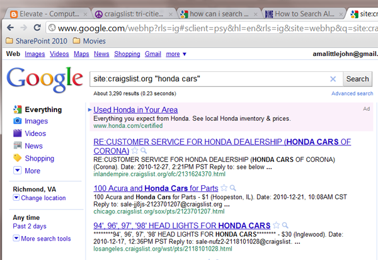Star the 100 Acura and Honda Cars result
Image resolution: width=378 pixels, height=260 pixels.
pyautogui.click(x=224, y=188)
